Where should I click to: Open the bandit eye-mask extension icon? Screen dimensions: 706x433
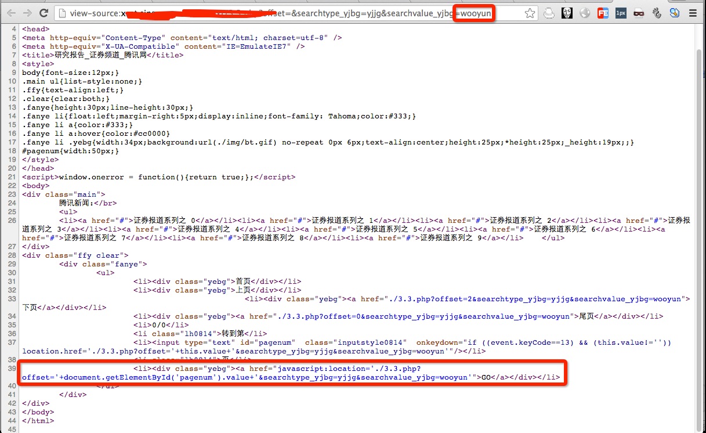click(639, 13)
